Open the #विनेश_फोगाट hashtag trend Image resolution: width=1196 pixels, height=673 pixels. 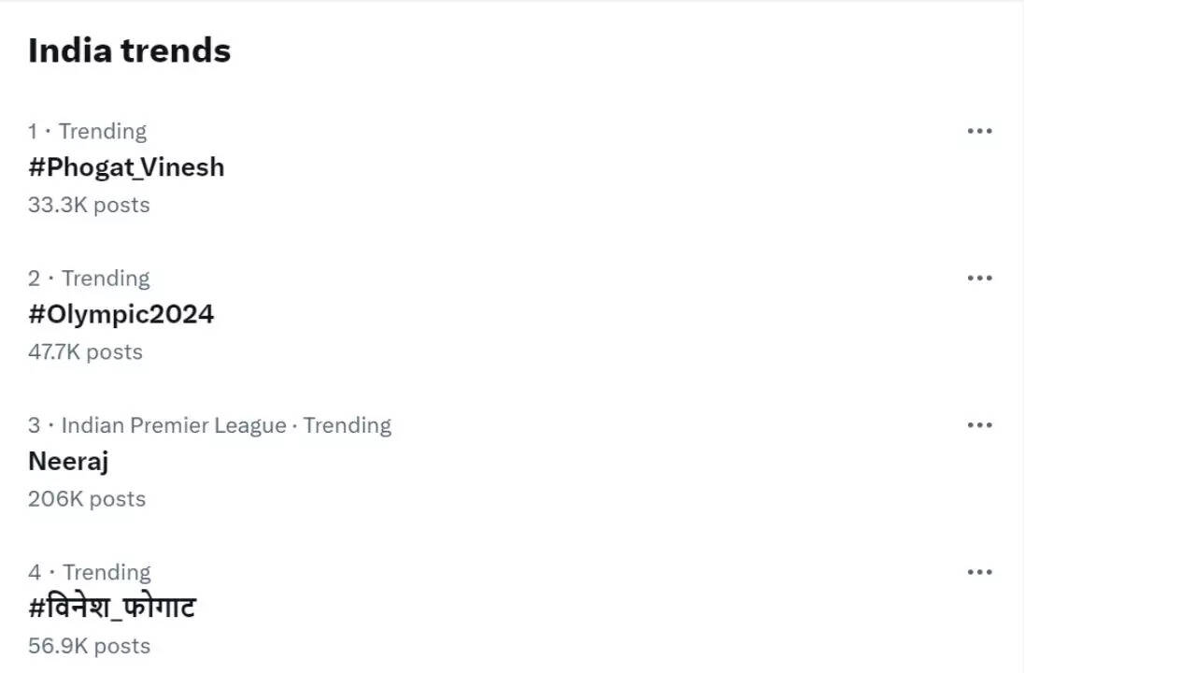[112, 608]
